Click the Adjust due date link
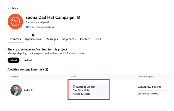 [x=81, y=94]
